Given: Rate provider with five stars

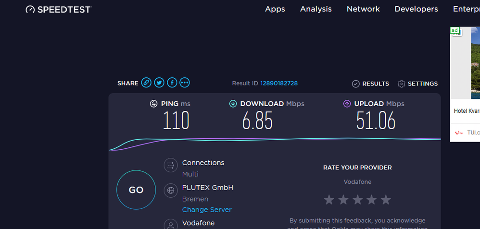Looking at the screenshot, I should tap(386, 200).
